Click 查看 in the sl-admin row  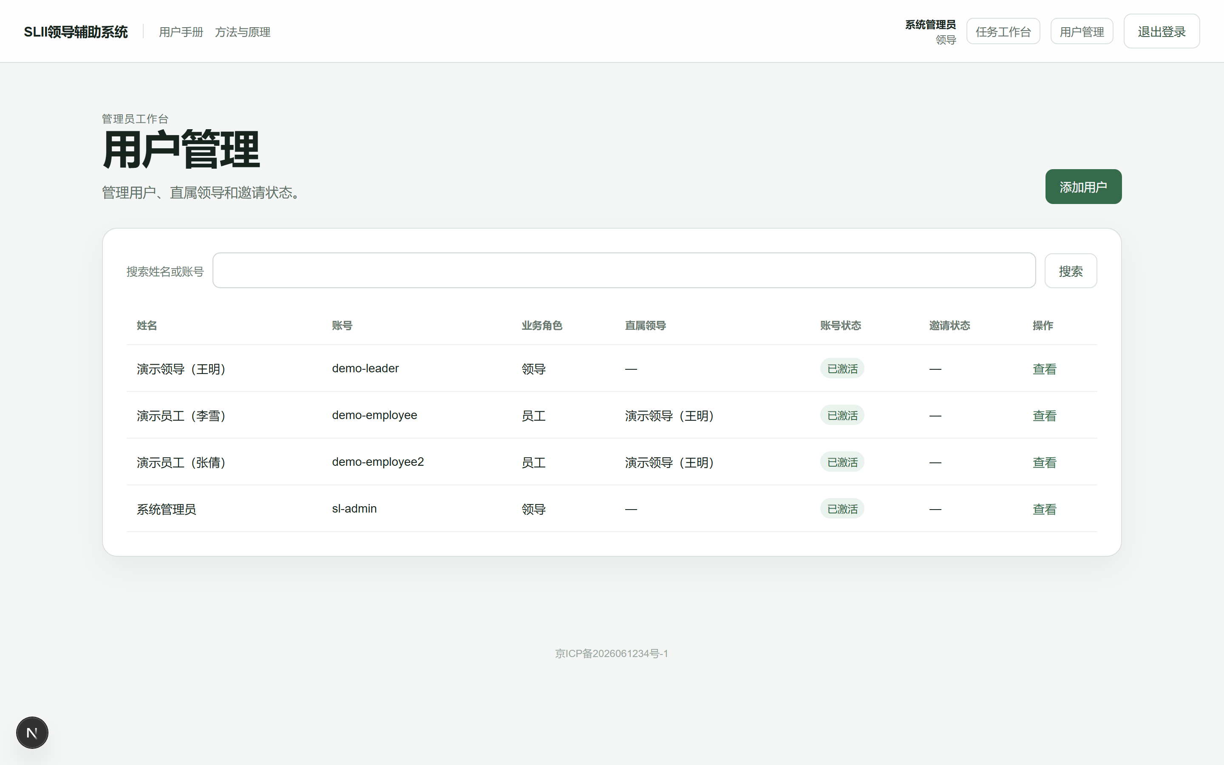pos(1044,509)
